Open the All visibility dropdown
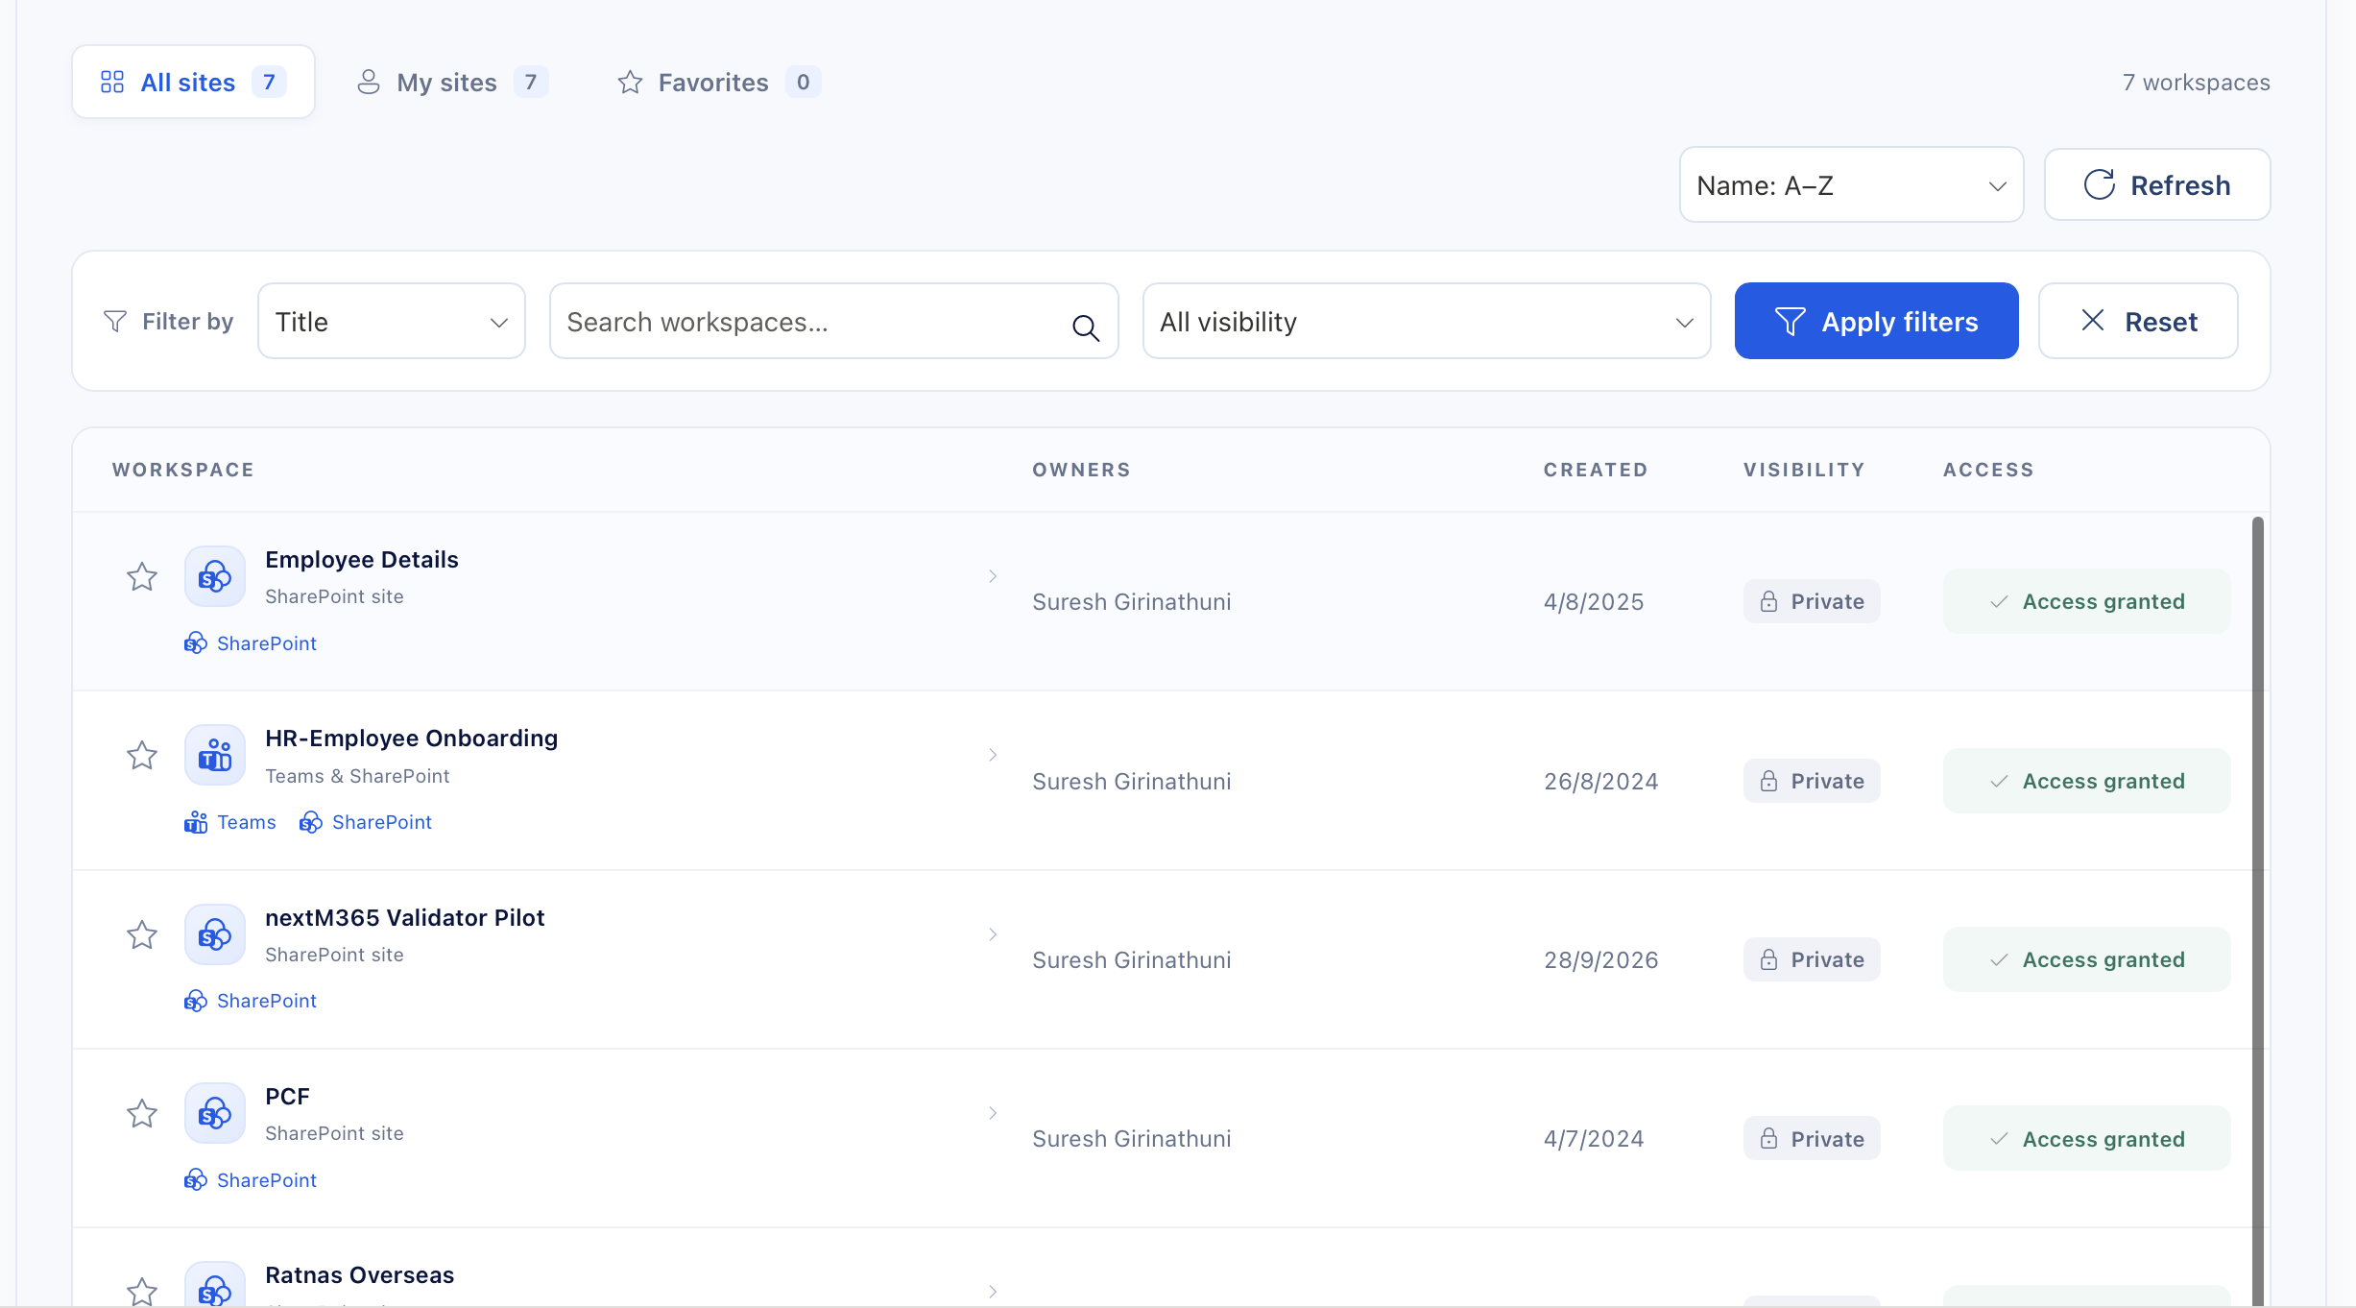The height and width of the screenshot is (1308, 2356). (x=1427, y=321)
